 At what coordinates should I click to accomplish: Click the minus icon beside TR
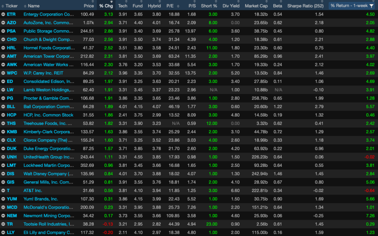pos(3,224)
